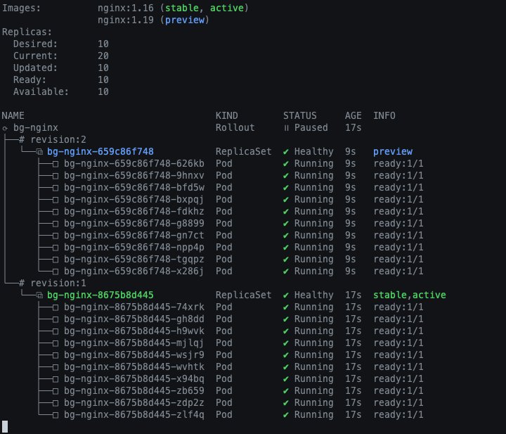Click the STATUS column header
The width and height of the screenshot is (506, 434).
click(x=300, y=115)
